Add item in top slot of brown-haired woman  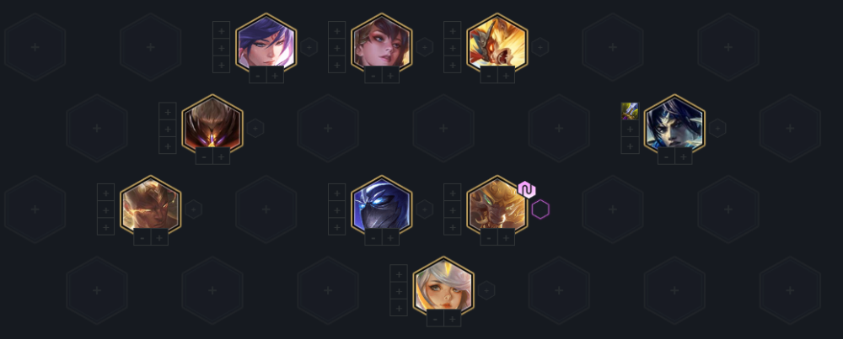[337, 30]
